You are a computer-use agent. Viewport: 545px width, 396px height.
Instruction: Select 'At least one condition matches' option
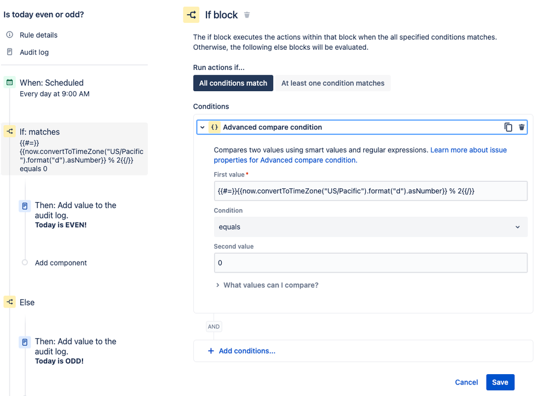pyautogui.click(x=333, y=83)
